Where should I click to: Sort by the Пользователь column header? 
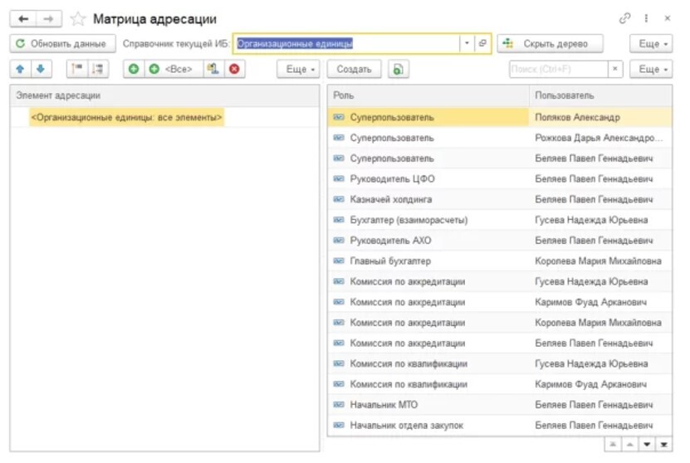point(600,95)
